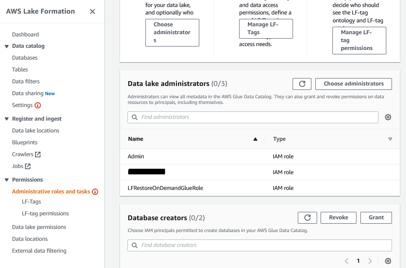Click IAM role type in Admin row

point(283,157)
